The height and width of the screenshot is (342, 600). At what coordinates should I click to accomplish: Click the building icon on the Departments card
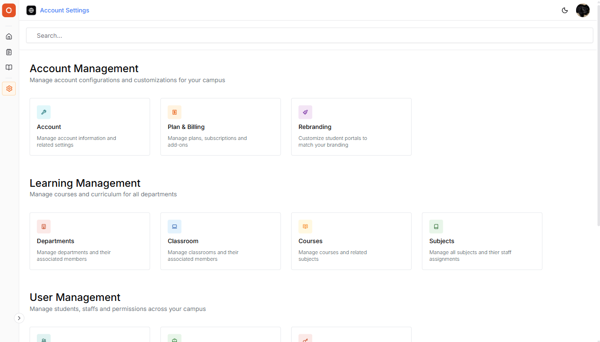[x=44, y=226]
